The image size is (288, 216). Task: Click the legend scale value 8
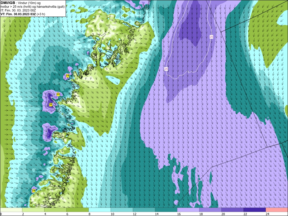pyautogui.click(x=90, y=214)
